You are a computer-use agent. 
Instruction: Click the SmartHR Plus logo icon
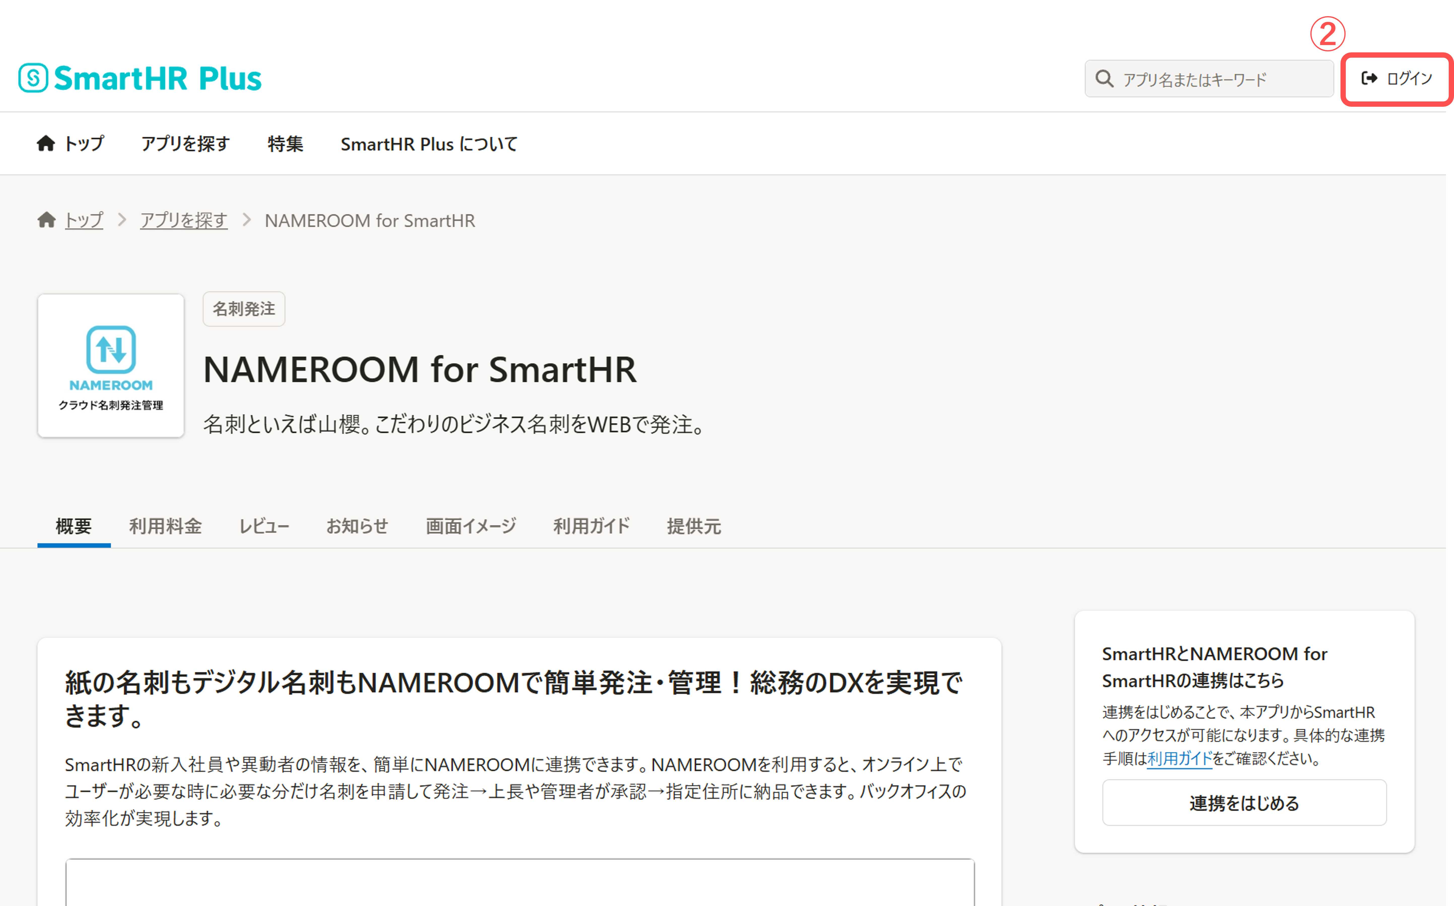click(33, 78)
